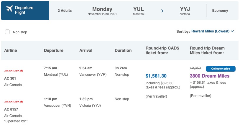Click the Duration column header
The height and width of the screenshot is (125, 240).
[x=123, y=50]
